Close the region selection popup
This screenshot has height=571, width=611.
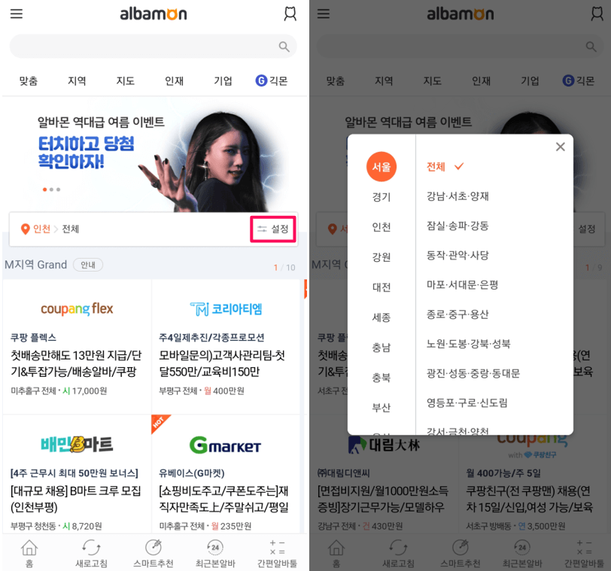pyautogui.click(x=561, y=147)
